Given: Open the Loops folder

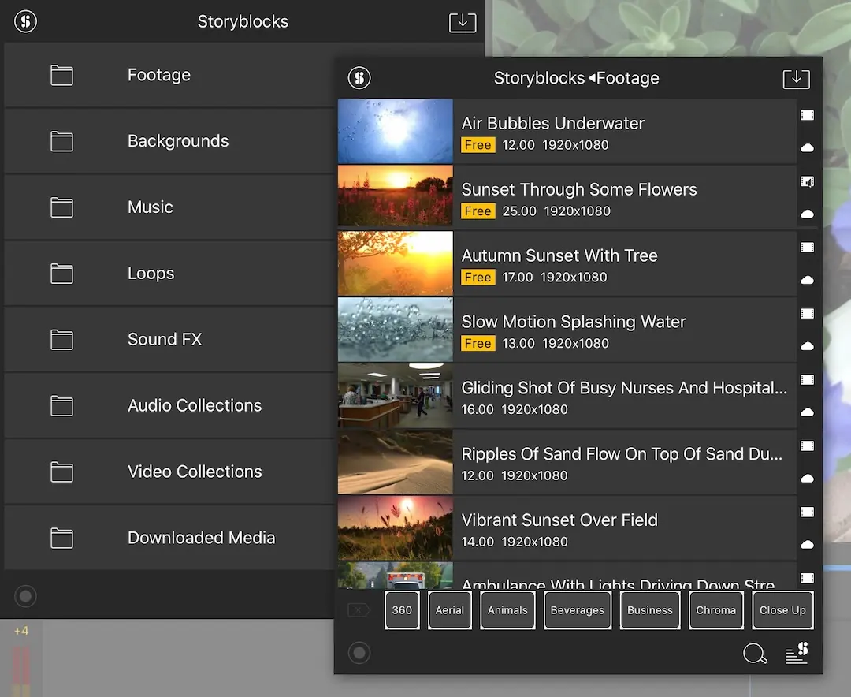Looking at the screenshot, I should point(169,274).
